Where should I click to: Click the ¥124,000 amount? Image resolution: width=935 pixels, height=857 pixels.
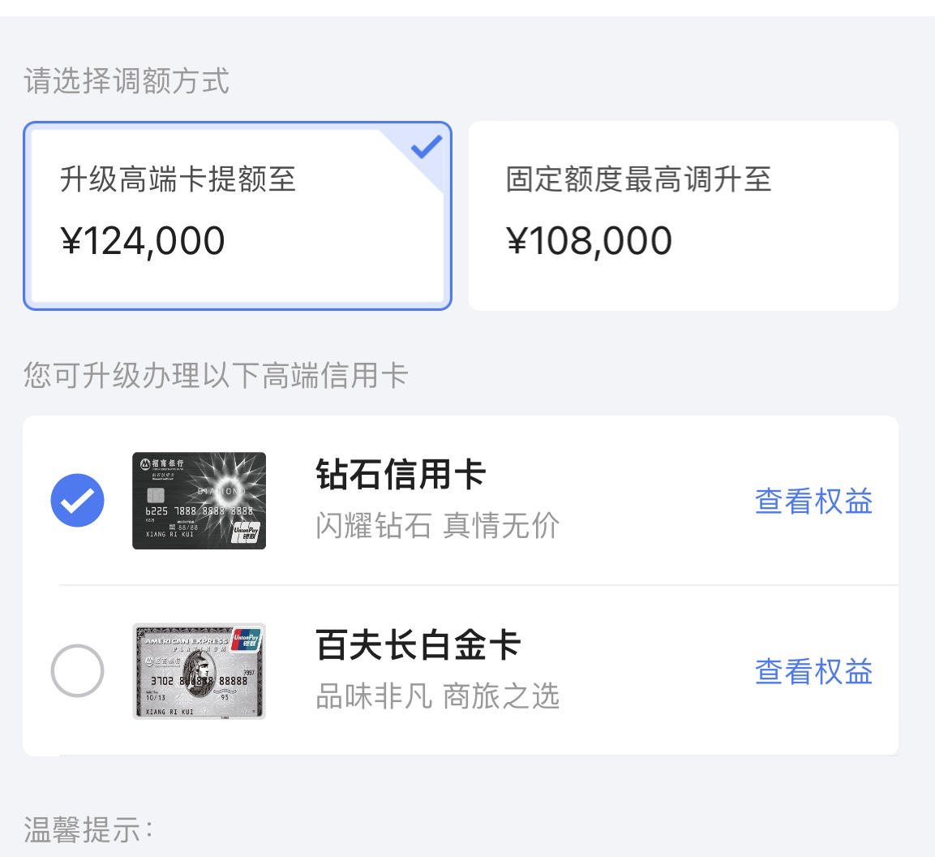pos(143,241)
